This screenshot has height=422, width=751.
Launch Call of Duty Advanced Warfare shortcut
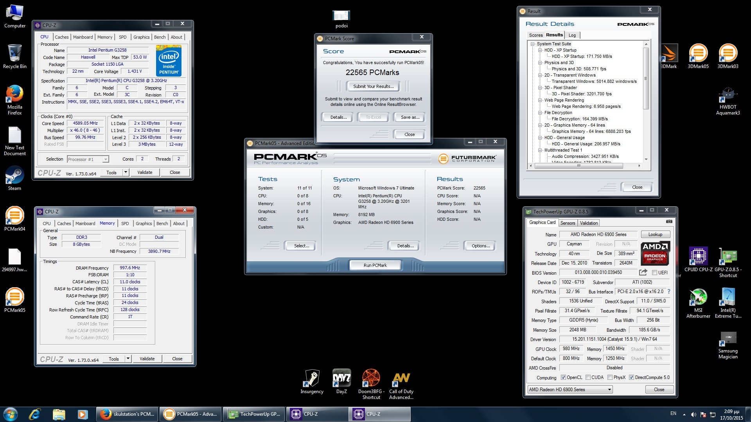point(401,384)
